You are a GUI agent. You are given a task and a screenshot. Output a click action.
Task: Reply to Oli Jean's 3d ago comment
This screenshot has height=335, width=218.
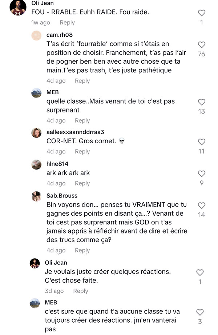tap(81, 291)
